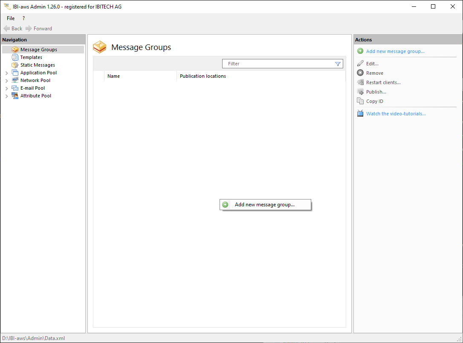Expand the Application Pool tree node
Viewport: 463px width, 343px height.
(x=6, y=73)
